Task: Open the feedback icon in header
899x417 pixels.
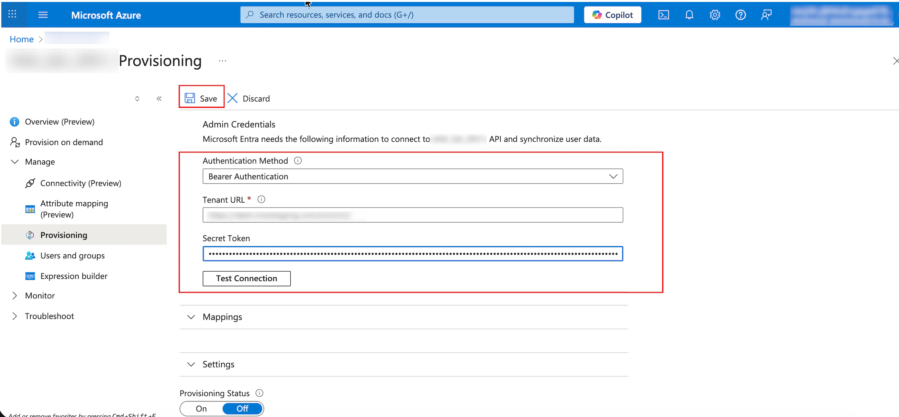Action: [766, 15]
